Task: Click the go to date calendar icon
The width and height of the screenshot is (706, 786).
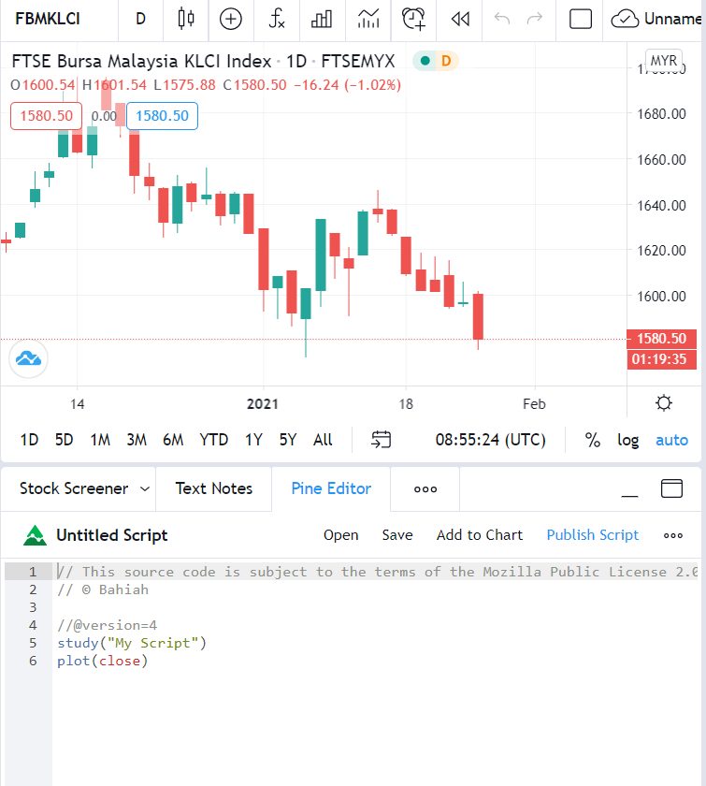Action: click(381, 440)
